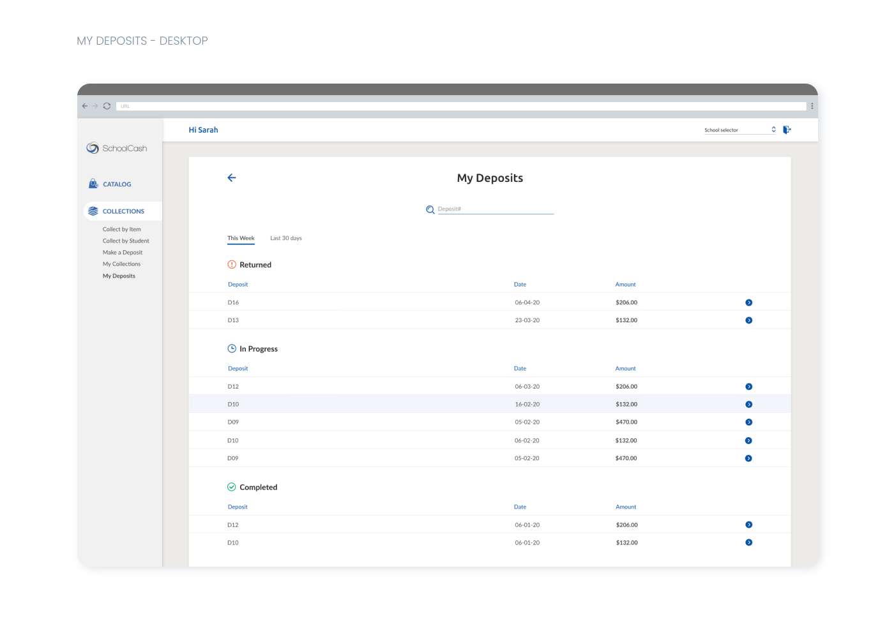Open details arrow for returned deposit D13
The image size is (894, 626).
click(x=748, y=320)
